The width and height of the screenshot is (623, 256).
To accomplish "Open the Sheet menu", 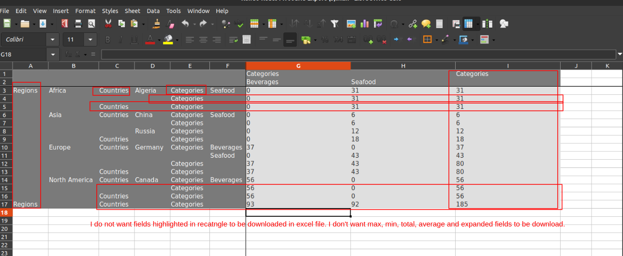I will [133, 11].
